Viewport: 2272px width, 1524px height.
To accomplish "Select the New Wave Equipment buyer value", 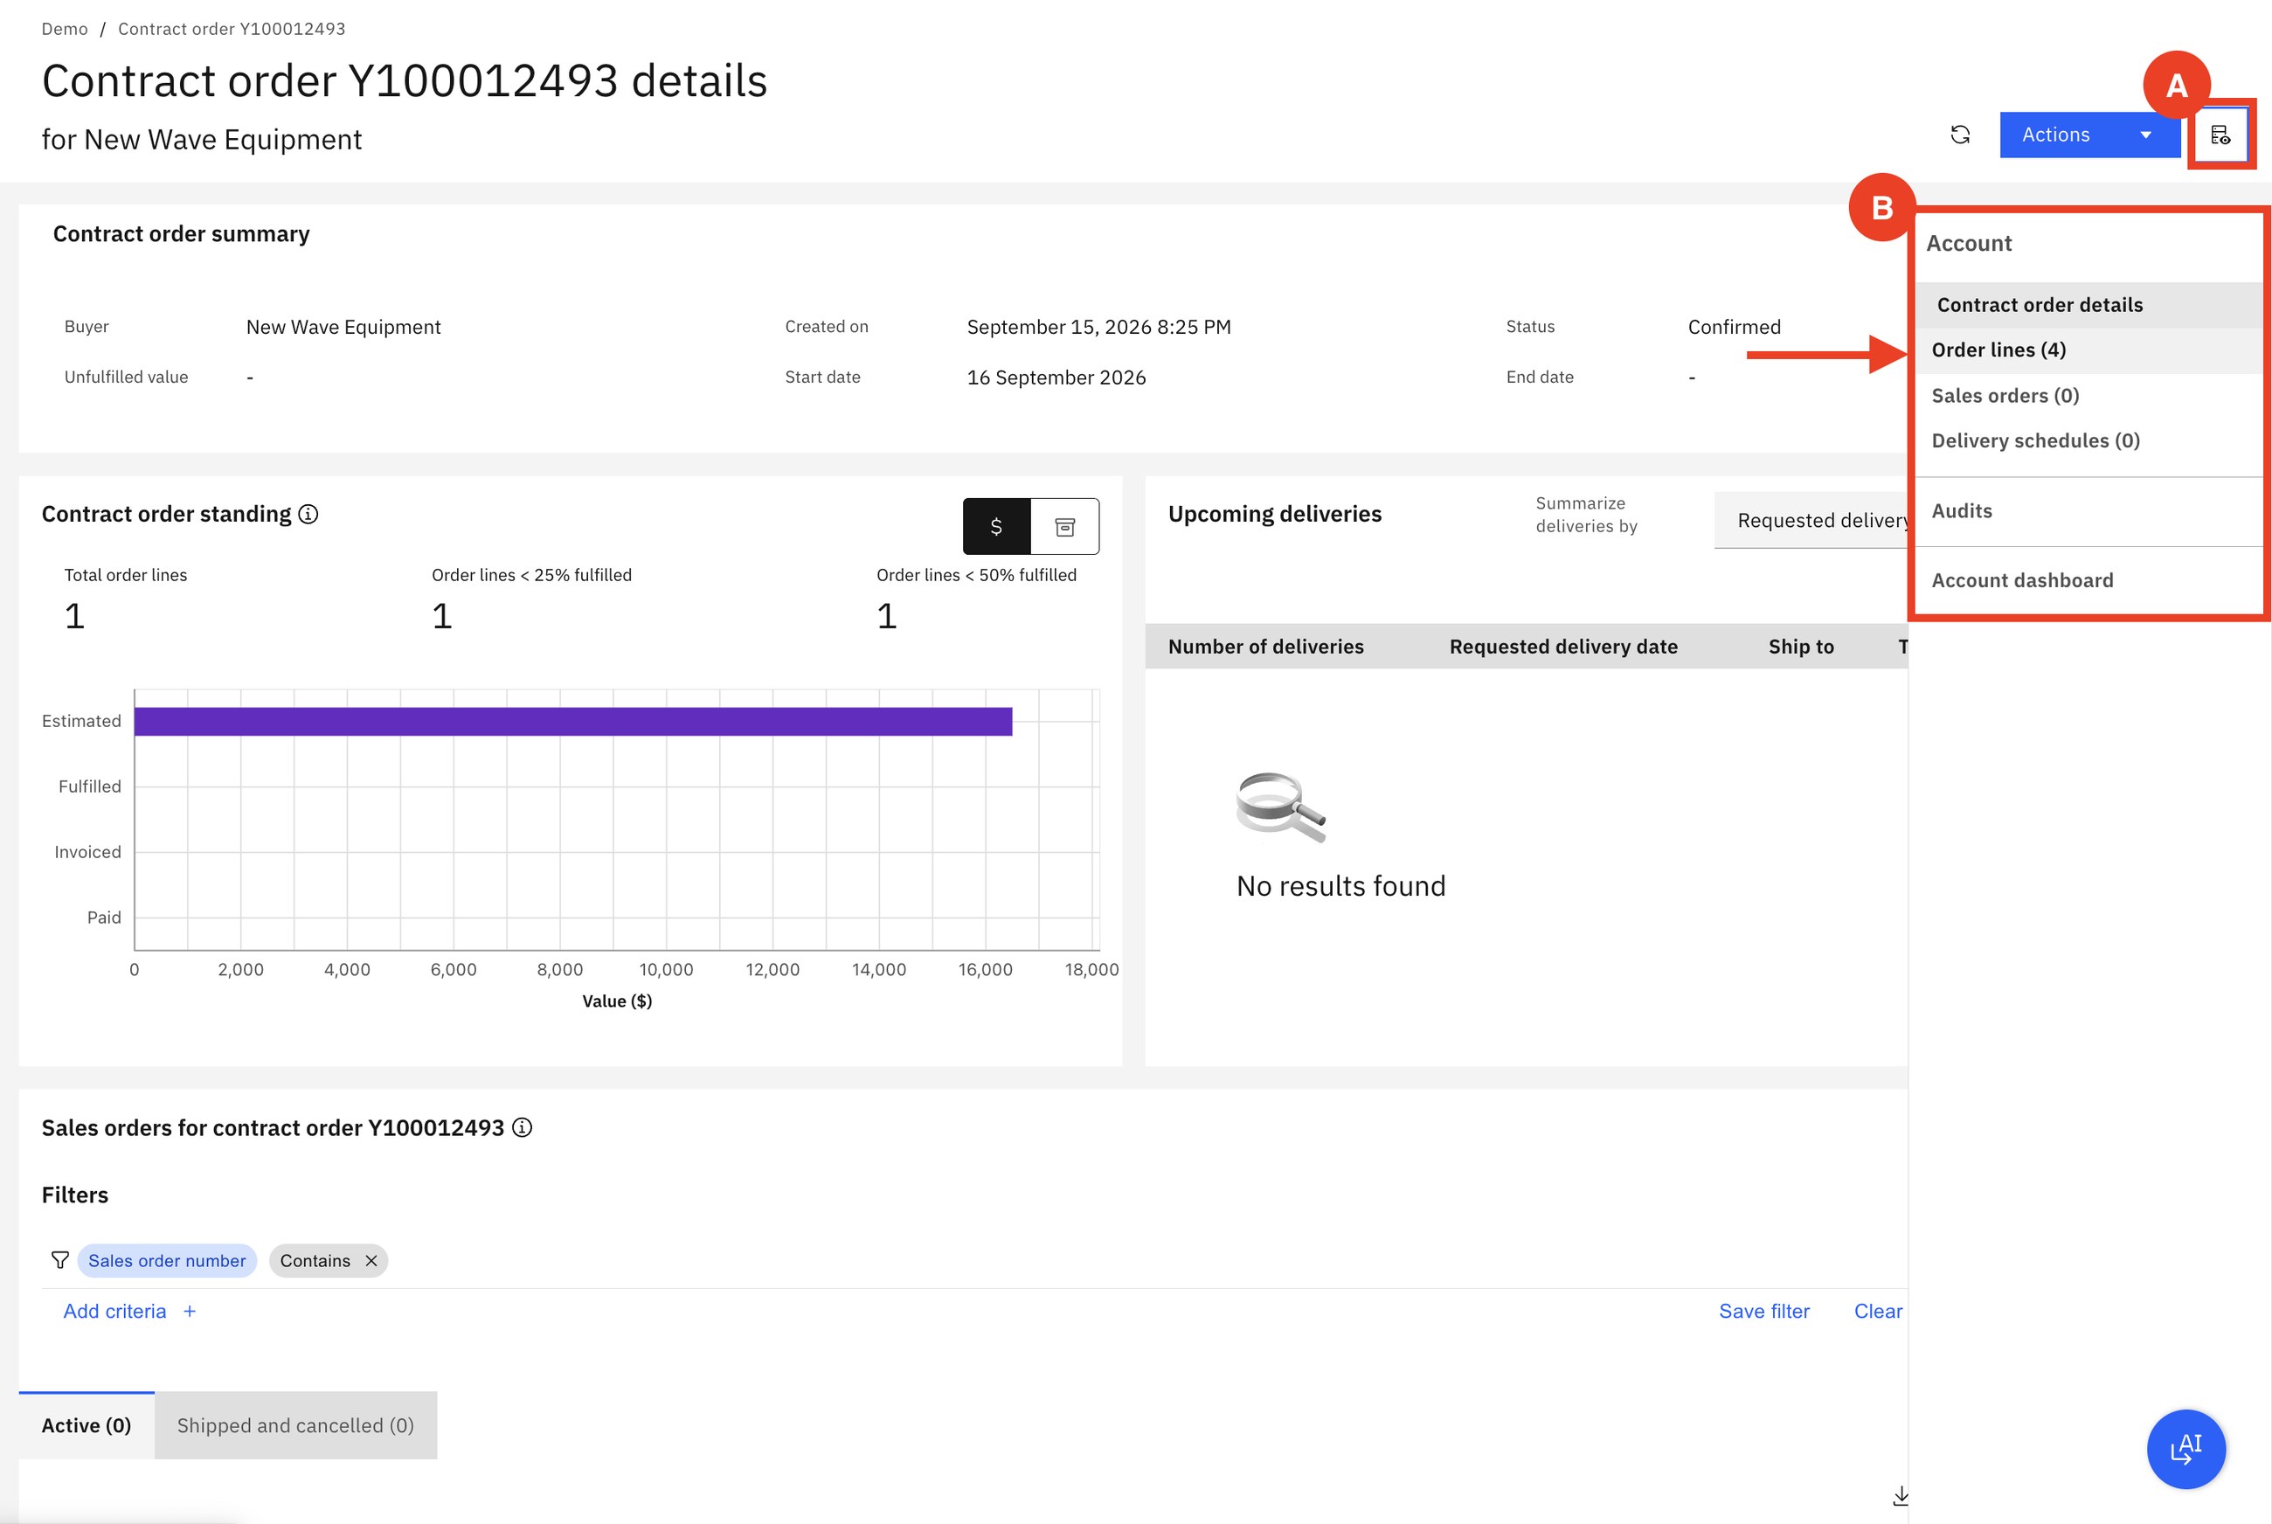I will coord(343,327).
